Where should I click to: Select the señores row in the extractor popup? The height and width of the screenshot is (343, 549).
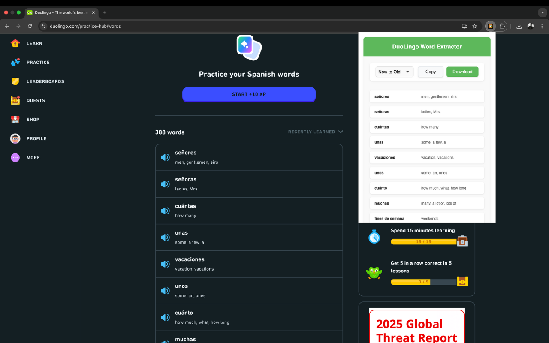coord(427,96)
